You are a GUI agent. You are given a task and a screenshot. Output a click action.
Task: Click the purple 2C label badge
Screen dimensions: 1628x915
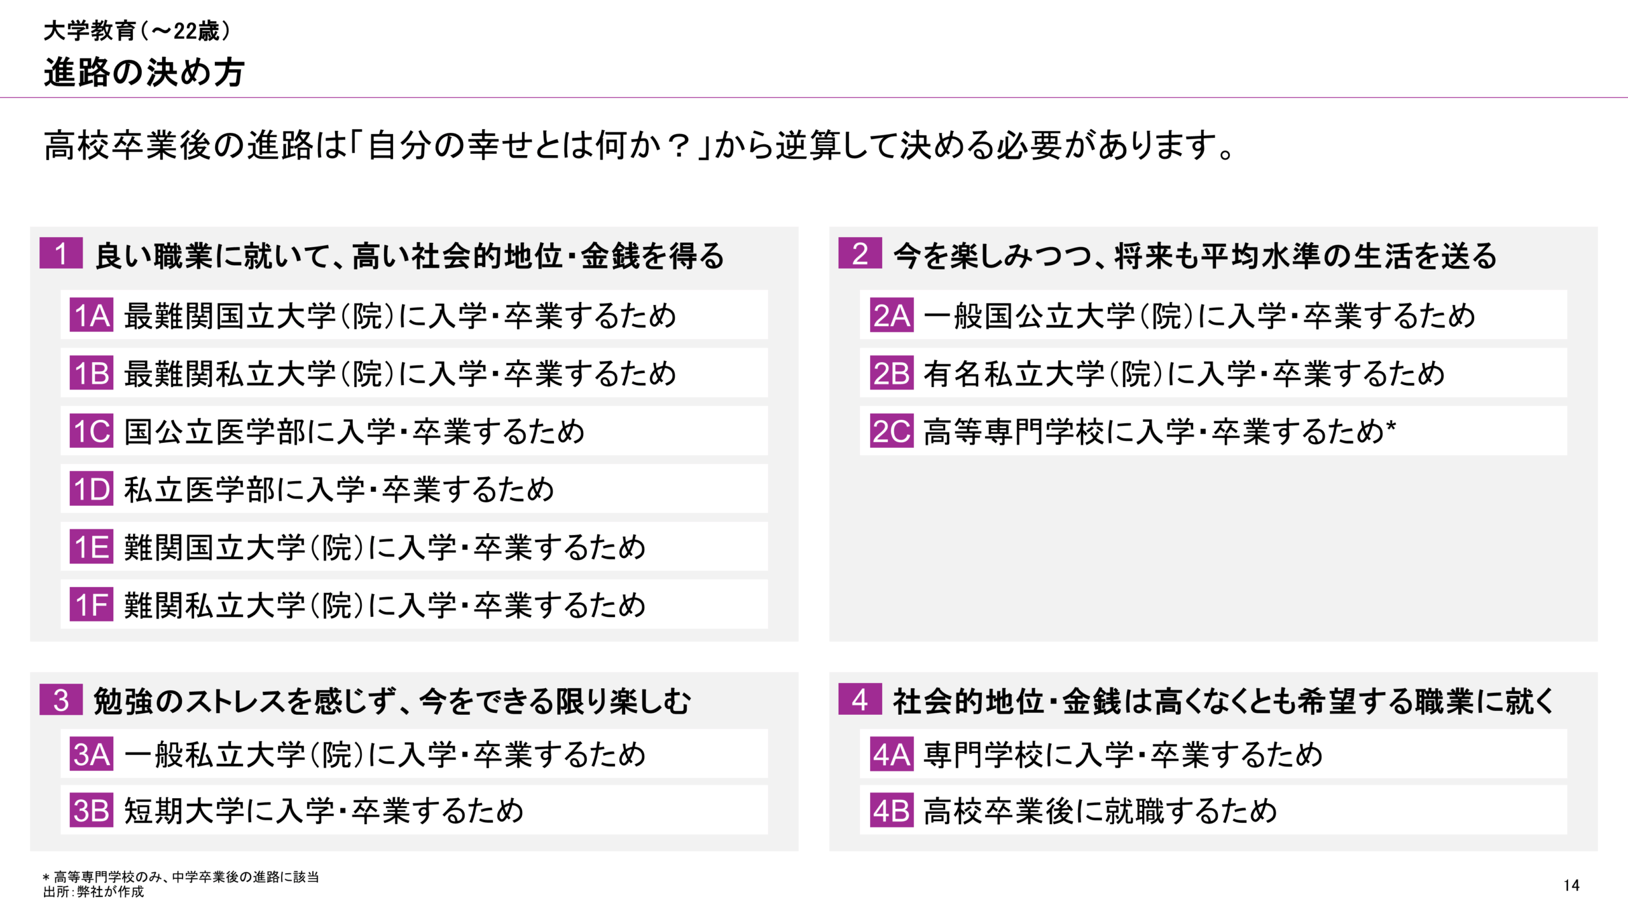click(x=891, y=431)
